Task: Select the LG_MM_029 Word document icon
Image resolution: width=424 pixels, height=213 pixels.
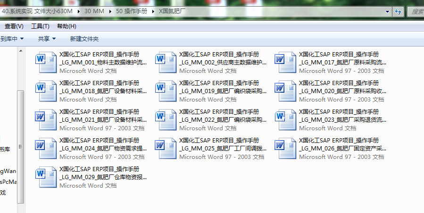Action: click(46, 177)
